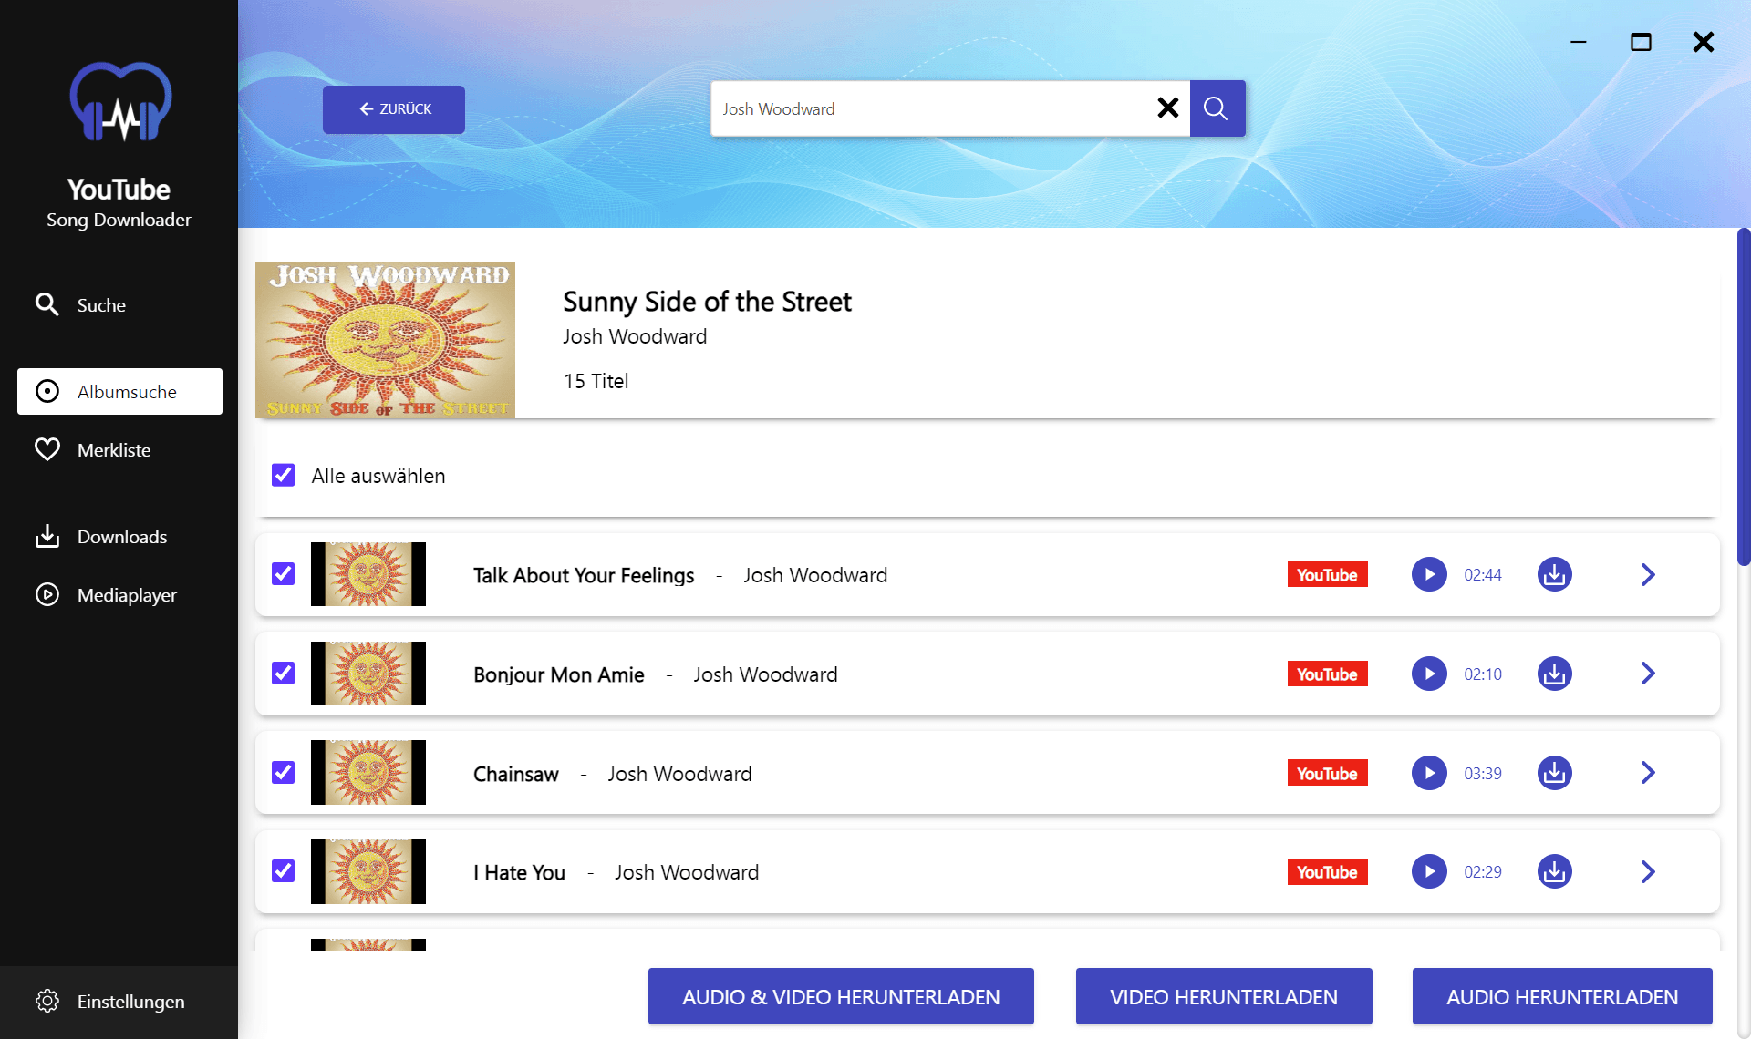1751x1039 pixels.
Task: Download I Hate You via download icon
Action: click(x=1555, y=872)
